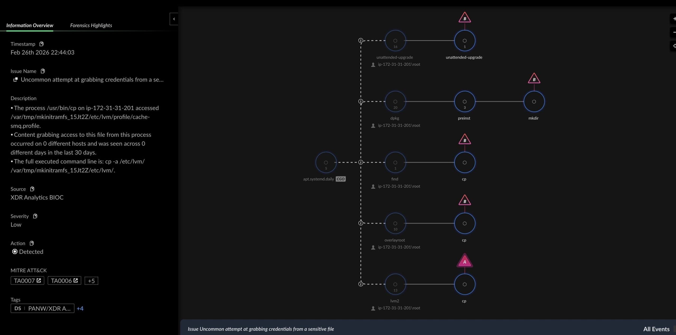Click the All Events button
This screenshot has width=676, height=335.
(656, 329)
